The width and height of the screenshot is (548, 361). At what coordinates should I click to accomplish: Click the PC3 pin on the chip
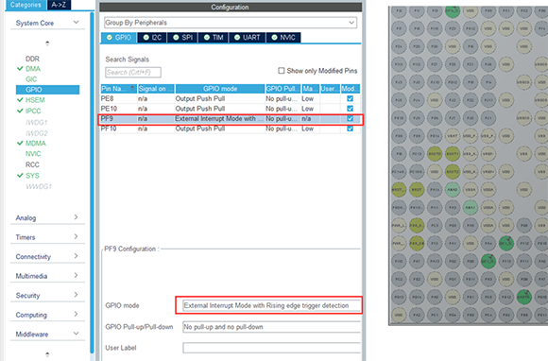[435, 226]
